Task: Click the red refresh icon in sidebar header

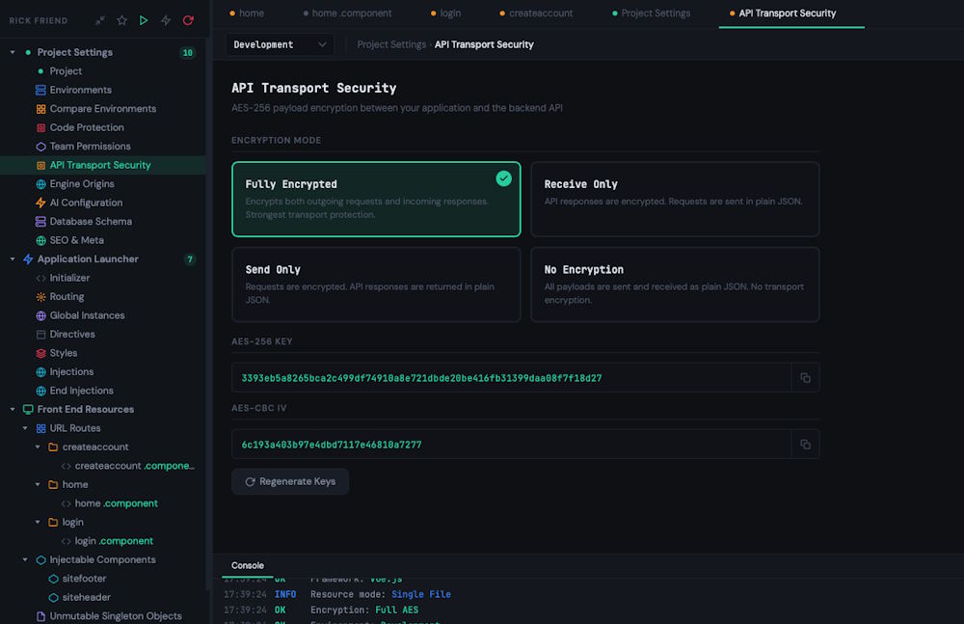Action: 188,20
